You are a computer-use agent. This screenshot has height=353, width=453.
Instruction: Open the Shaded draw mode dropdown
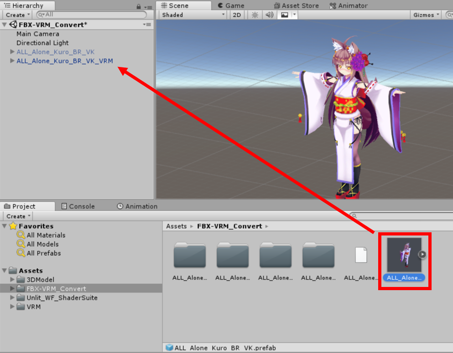click(x=193, y=15)
